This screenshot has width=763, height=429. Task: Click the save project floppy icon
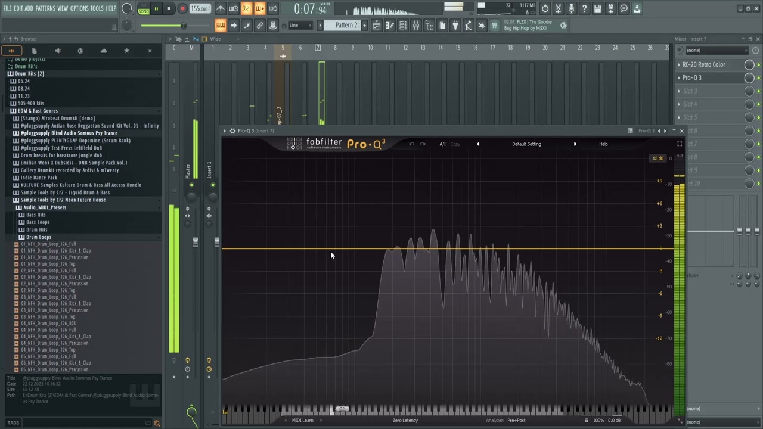[x=597, y=8]
